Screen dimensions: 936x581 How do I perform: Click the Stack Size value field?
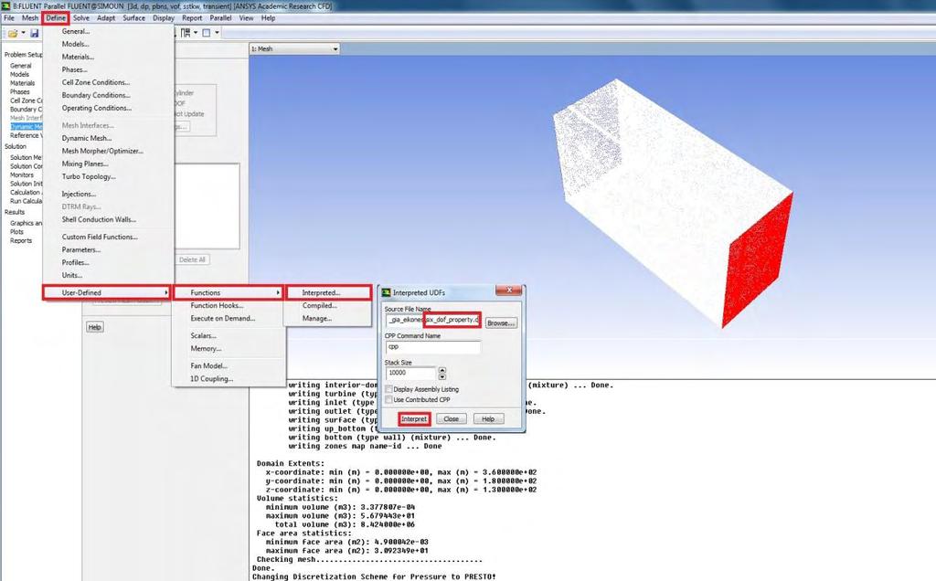click(410, 374)
